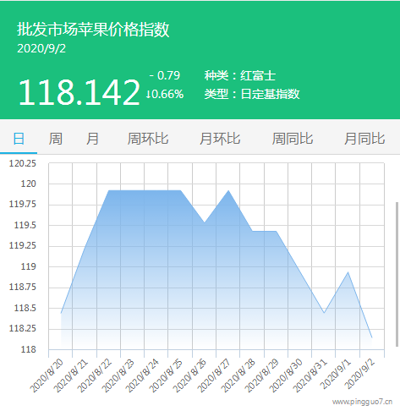Switch to 周环比 tab
The image size is (400, 411).
(148, 139)
